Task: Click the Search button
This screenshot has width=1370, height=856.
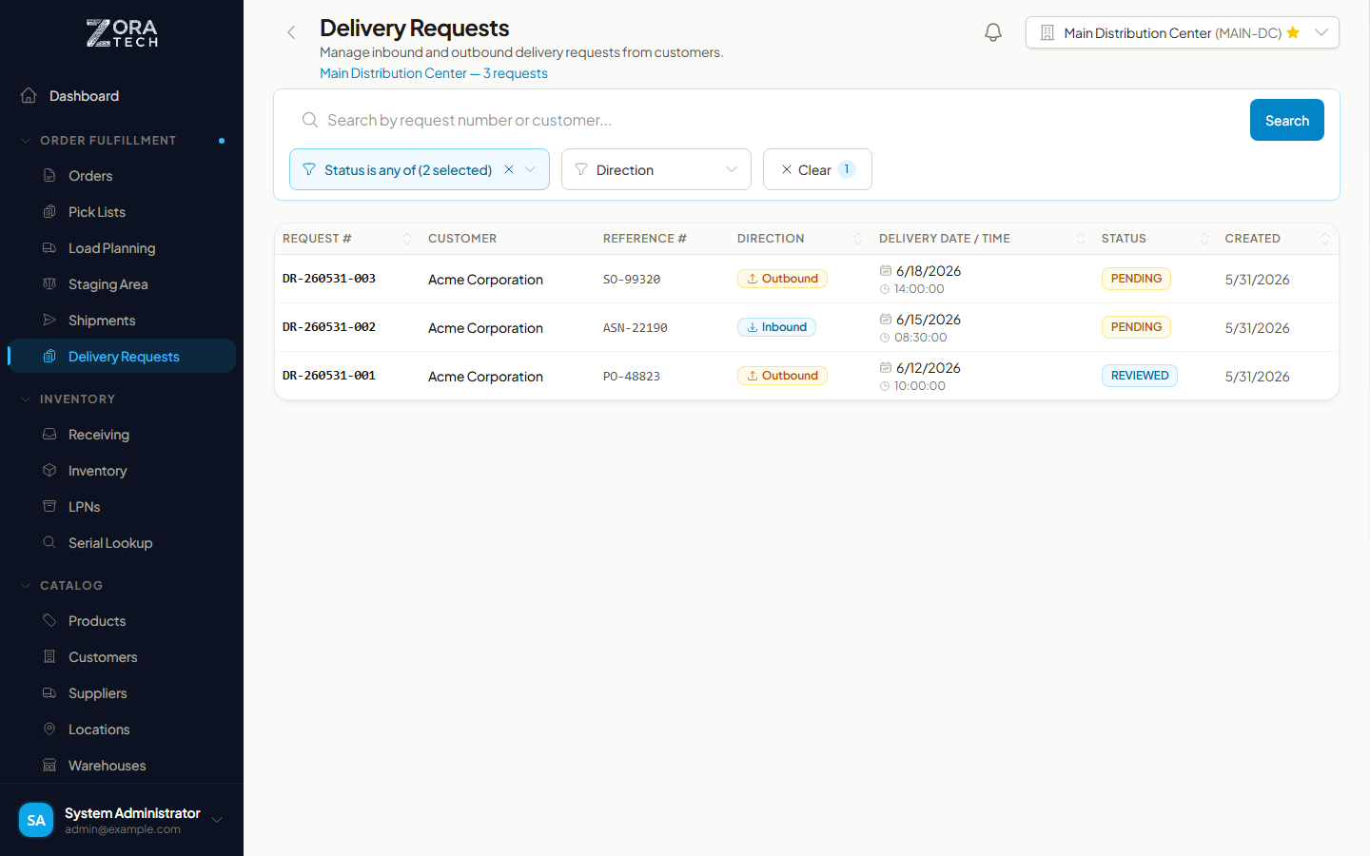Action: click(1287, 120)
